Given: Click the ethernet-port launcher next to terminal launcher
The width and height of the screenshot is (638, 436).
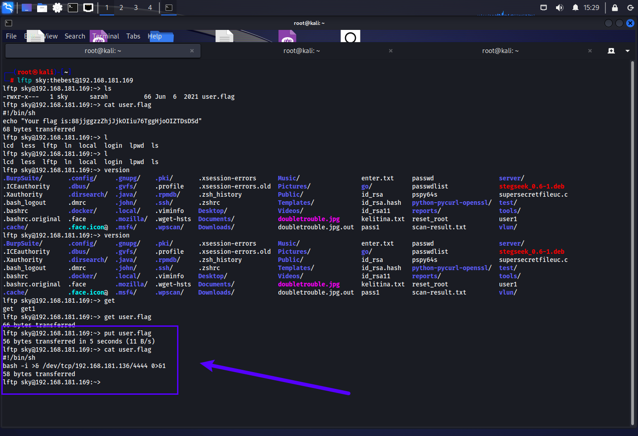Looking at the screenshot, I should coord(88,8).
